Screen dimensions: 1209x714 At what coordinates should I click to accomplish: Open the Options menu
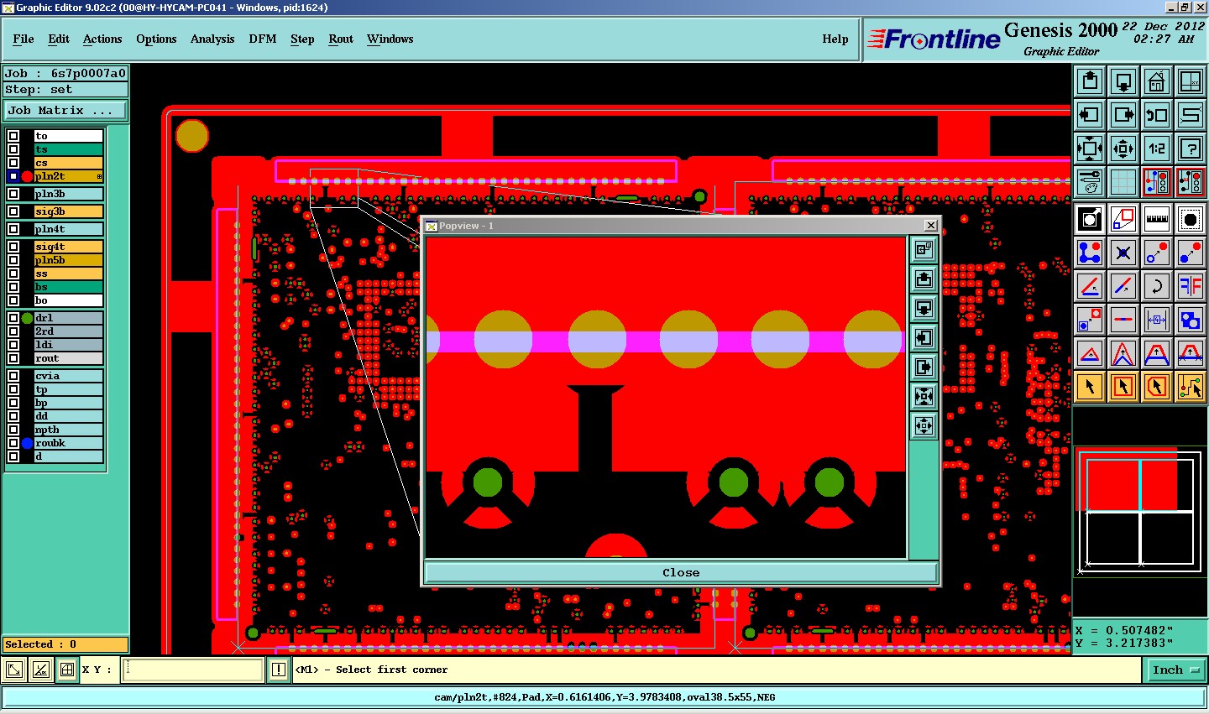tap(156, 39)
